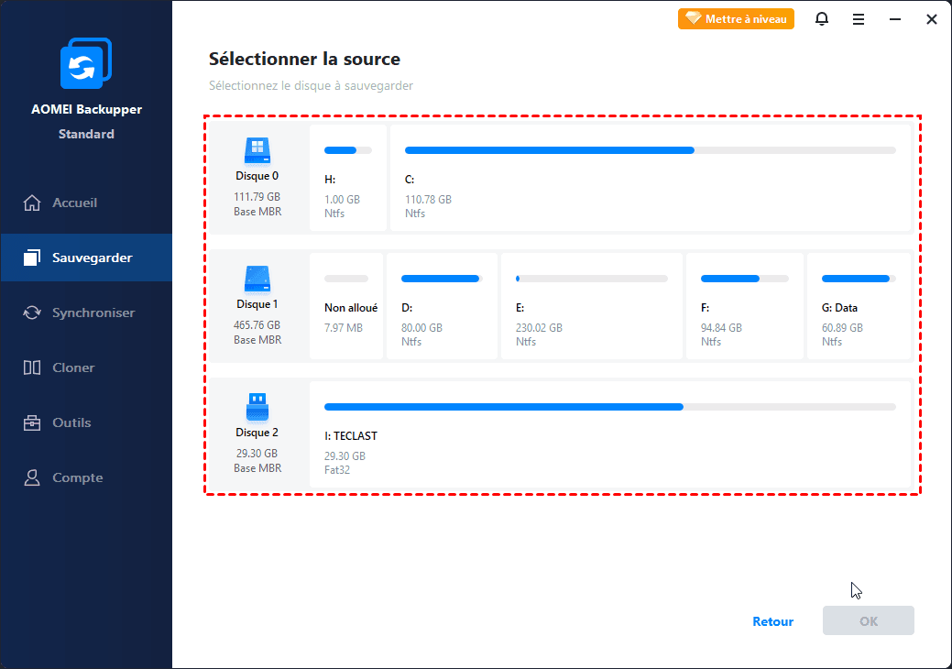Switch to the Sauvegarder tab

(x=86, y=258)
